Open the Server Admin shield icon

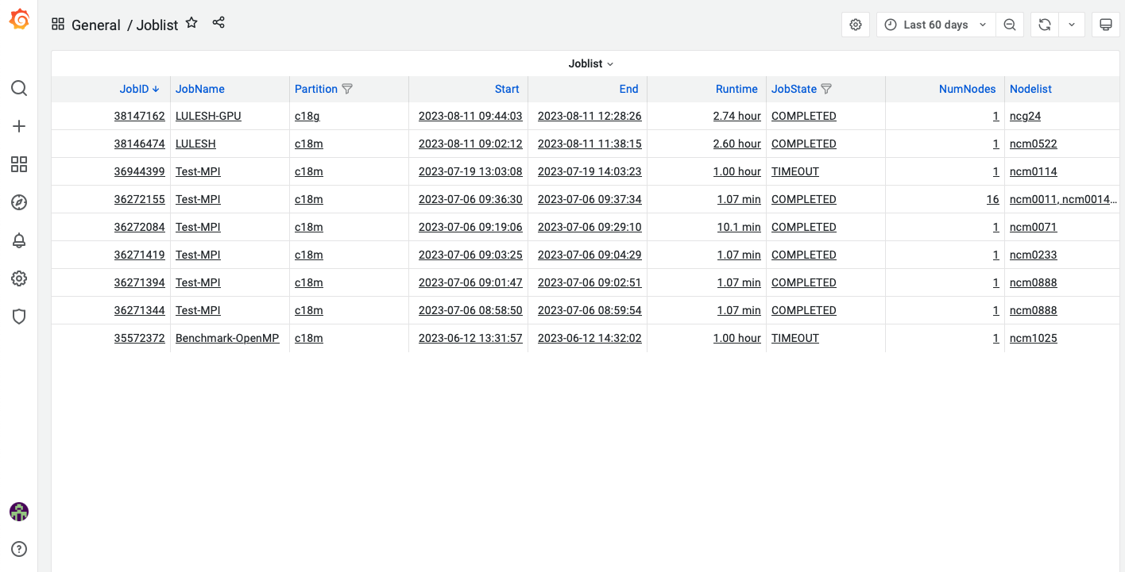click(19, 317)
